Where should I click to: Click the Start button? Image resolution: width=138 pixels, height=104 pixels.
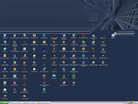coord(4,103)
